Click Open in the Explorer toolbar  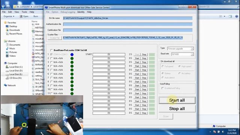24,16
